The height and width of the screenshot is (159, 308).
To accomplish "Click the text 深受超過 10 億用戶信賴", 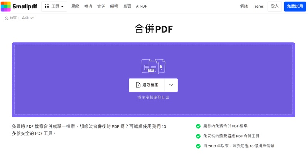I will [x=253, y=146].
